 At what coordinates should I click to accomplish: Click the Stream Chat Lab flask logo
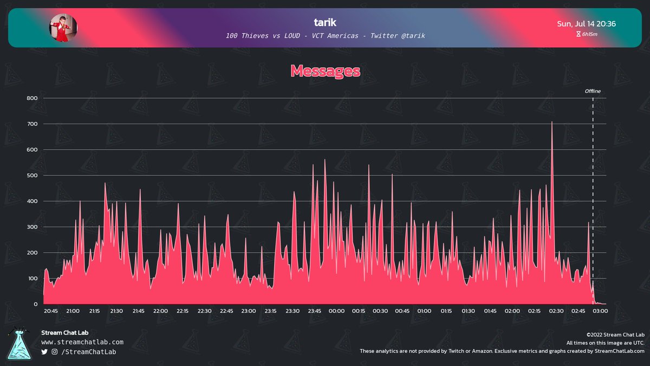[x=19, y=344]
